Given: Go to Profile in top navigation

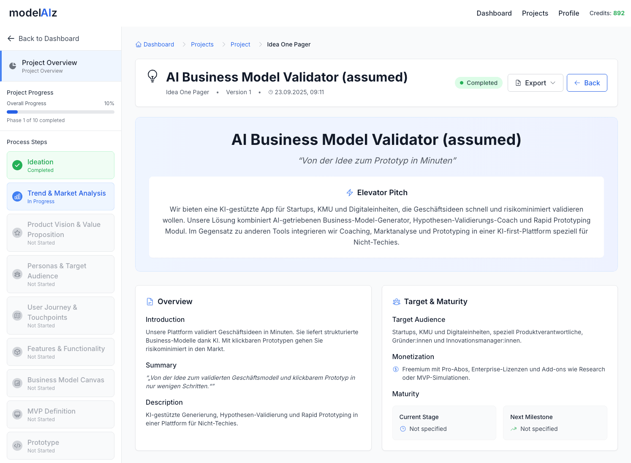Looking at the screenshot, I should 568,13.
